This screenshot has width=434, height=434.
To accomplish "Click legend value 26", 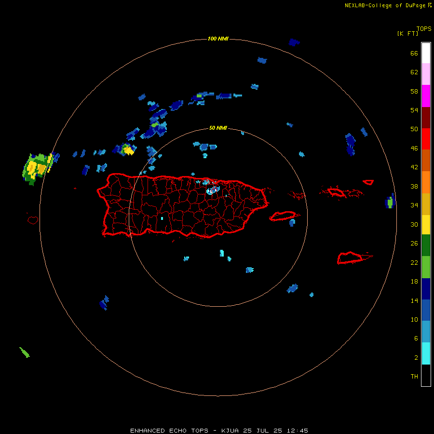I will point(414,244).
